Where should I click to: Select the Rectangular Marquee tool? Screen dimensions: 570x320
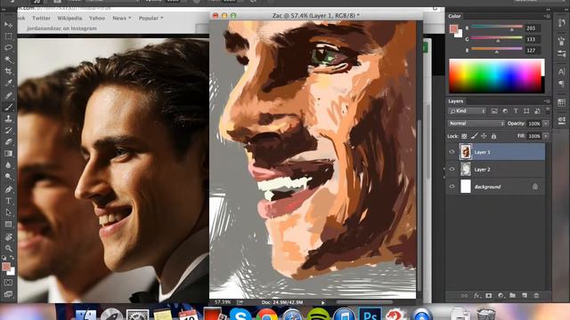pyautogui.click(x=8, y=36)
